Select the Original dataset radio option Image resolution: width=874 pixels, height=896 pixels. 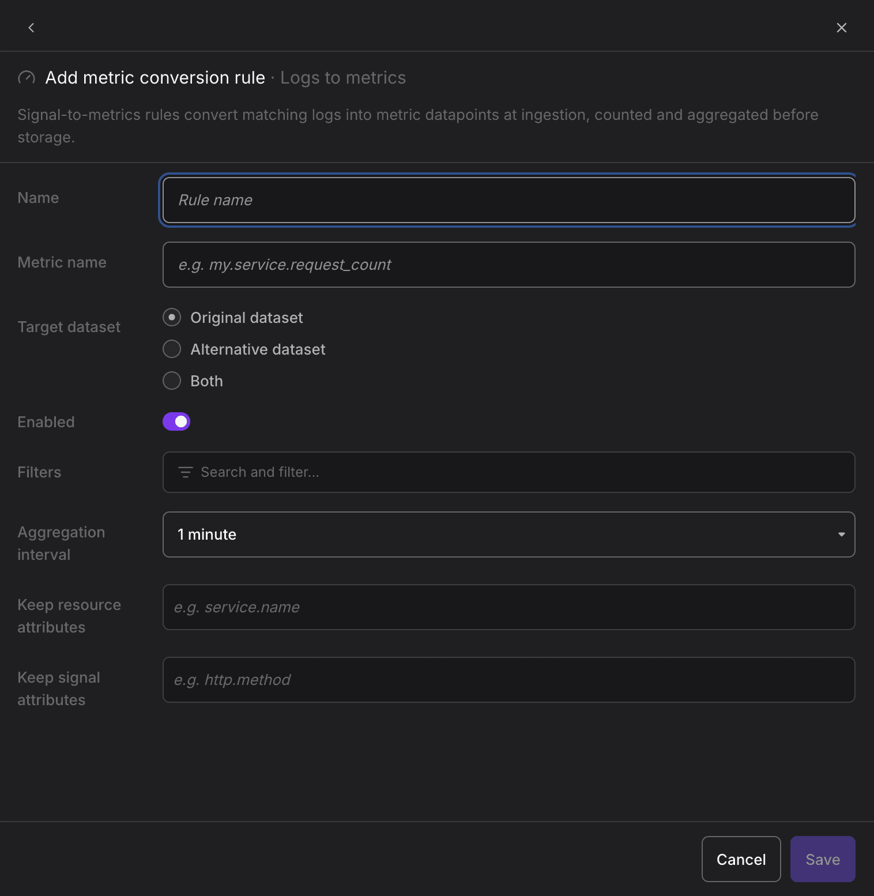(x=172, y=318)
